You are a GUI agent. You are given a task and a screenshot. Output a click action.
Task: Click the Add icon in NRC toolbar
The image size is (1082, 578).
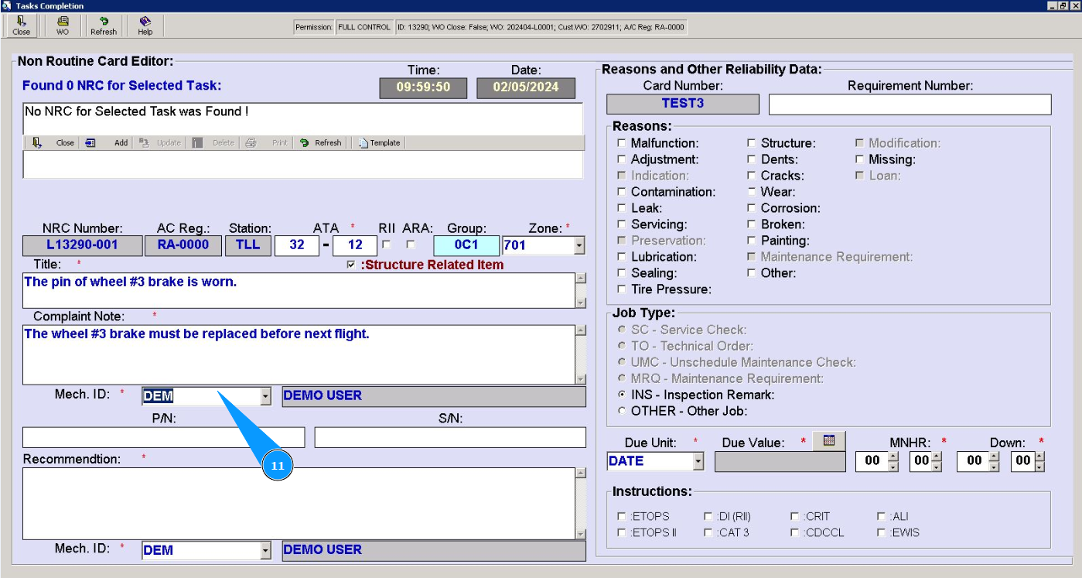pyautogui.click(x=90, y=143)
